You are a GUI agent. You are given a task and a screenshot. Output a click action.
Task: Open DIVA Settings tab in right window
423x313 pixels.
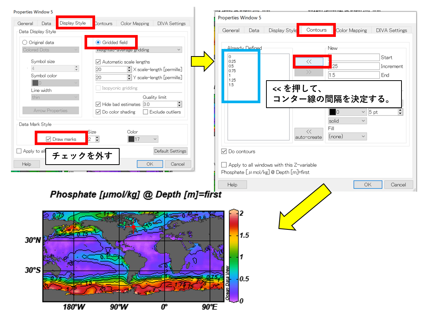click(391, 31)
